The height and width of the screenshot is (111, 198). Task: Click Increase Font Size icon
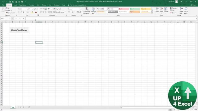(x=35, y=9)
